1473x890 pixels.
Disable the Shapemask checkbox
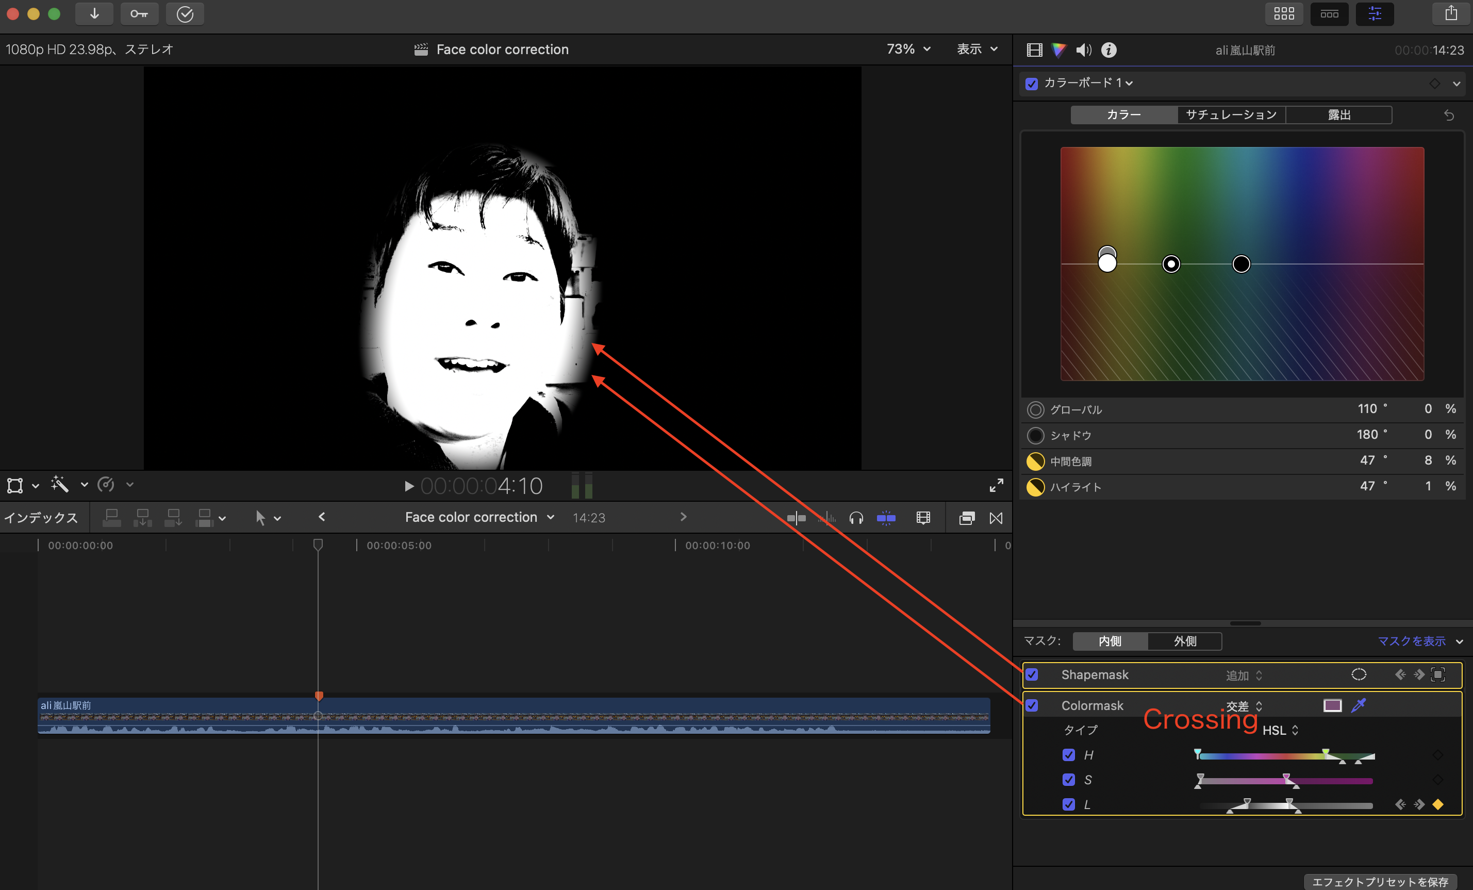tap(1032, 675)
